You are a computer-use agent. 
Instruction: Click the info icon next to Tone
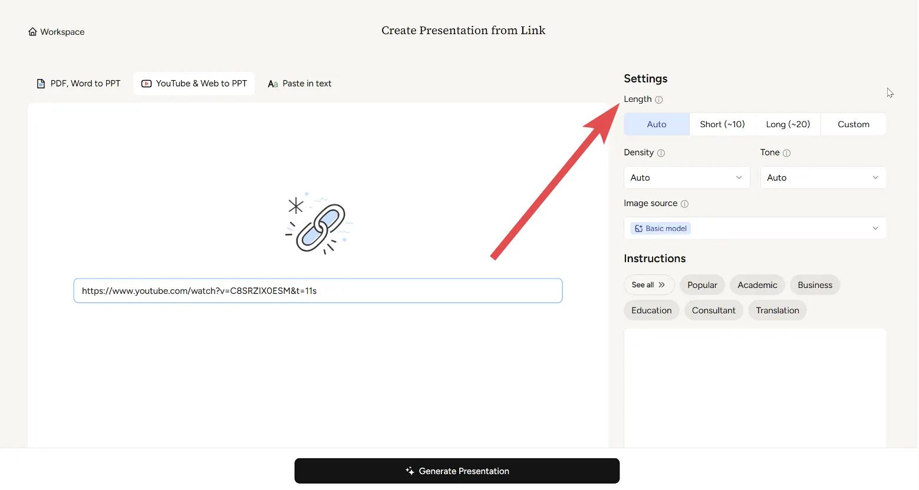click(x=786, y=153)
